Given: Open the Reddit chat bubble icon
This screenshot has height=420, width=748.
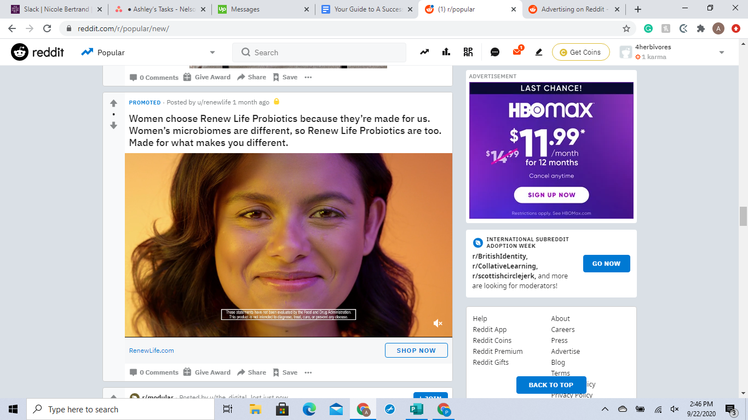Looking at the screenshot, I should (x=495, y=52).
